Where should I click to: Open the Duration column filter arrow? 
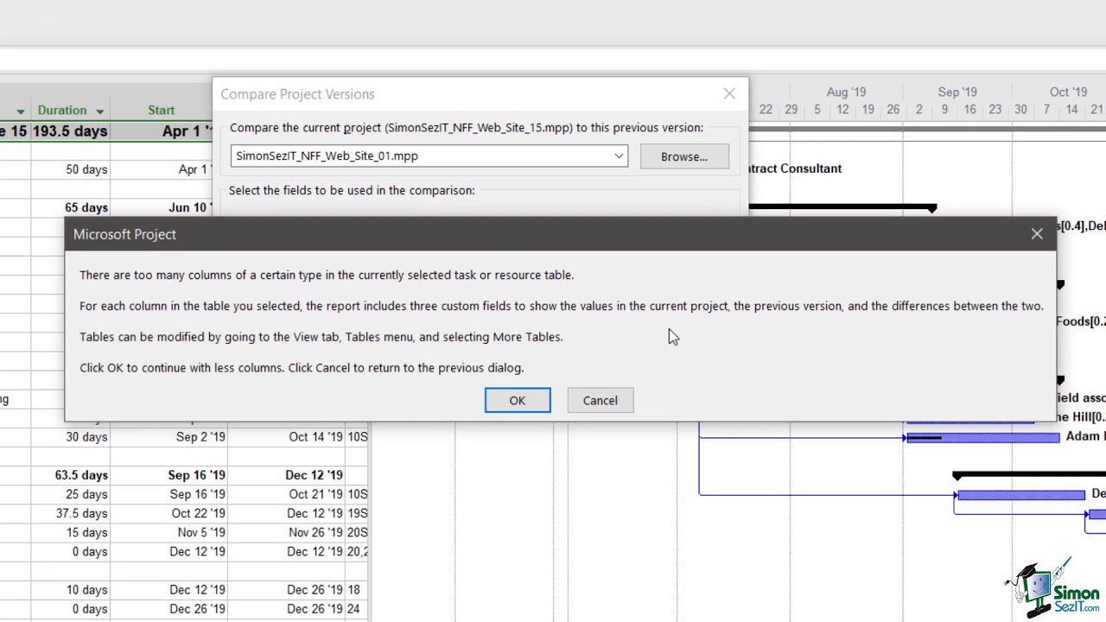[x=100, y=111]
